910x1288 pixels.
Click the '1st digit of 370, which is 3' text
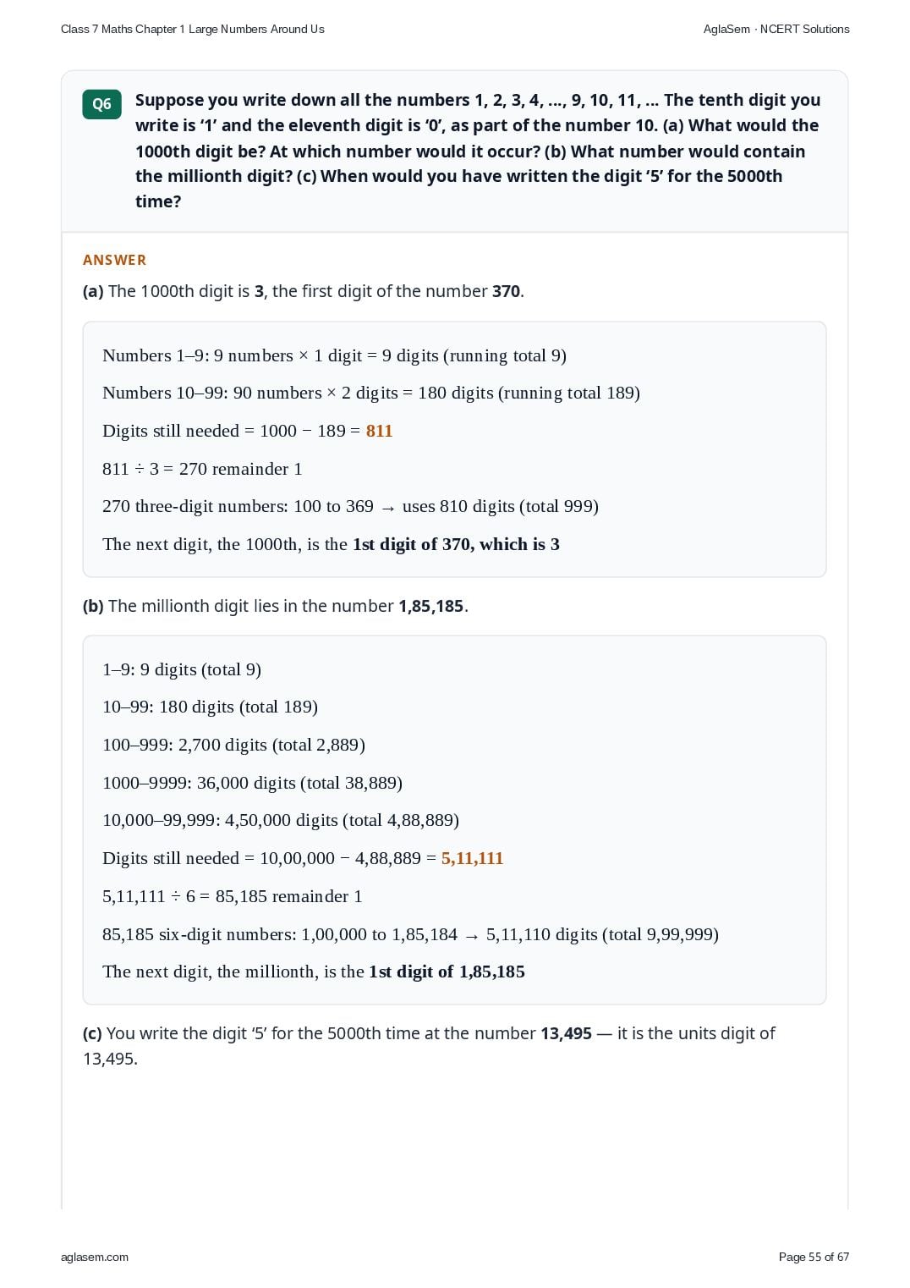[456, 544]
